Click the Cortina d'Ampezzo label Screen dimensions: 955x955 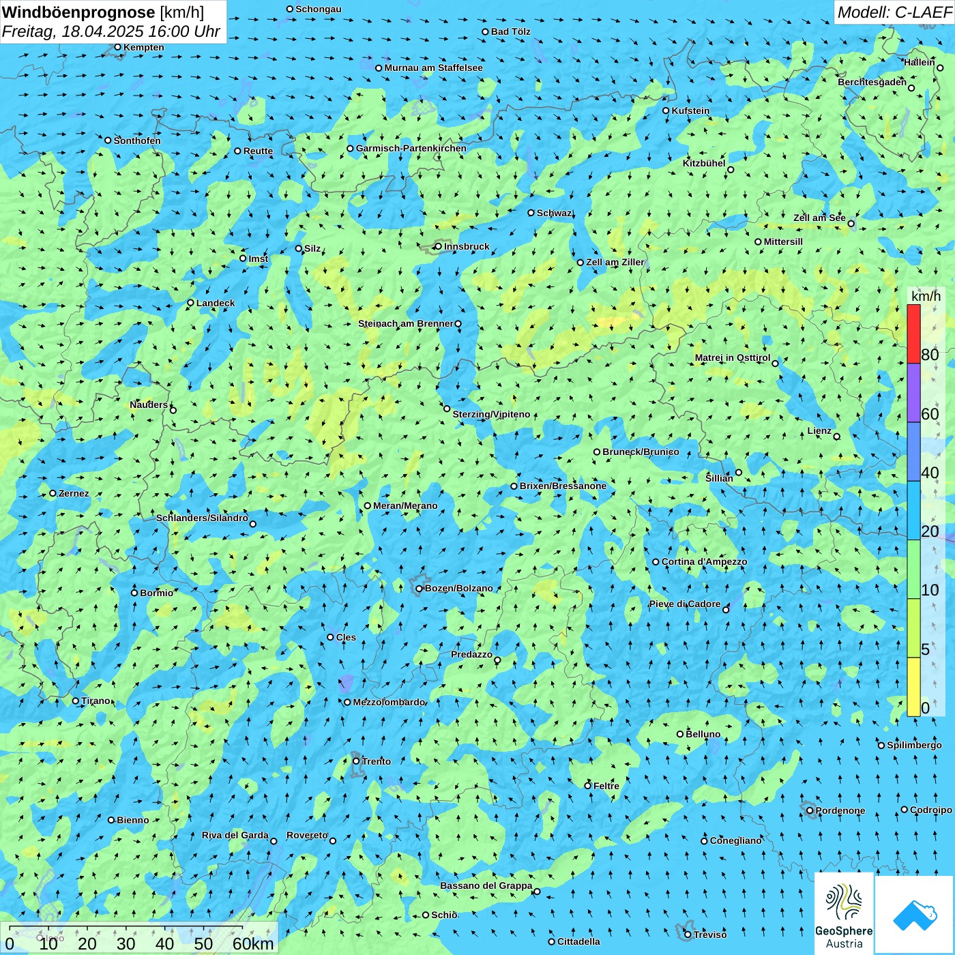[704, 561]
